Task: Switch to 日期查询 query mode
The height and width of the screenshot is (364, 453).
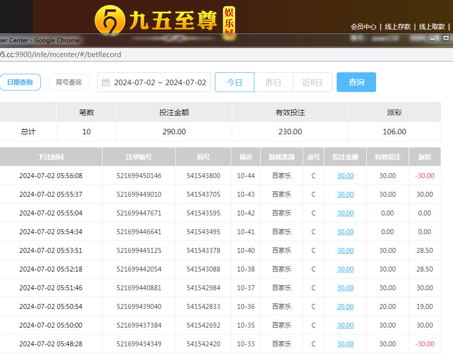Action: [20, 82]
